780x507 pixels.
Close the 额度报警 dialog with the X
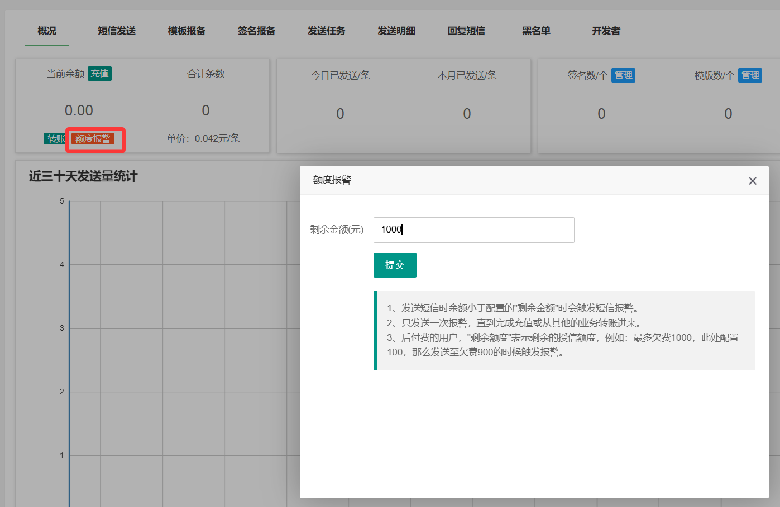752,181
